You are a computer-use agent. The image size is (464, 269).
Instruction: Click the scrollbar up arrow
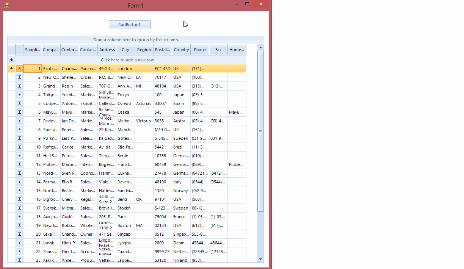[x=260, y=47]
